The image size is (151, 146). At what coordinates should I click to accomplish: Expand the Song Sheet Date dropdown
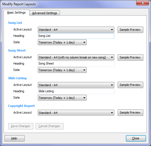click(62, 70)
